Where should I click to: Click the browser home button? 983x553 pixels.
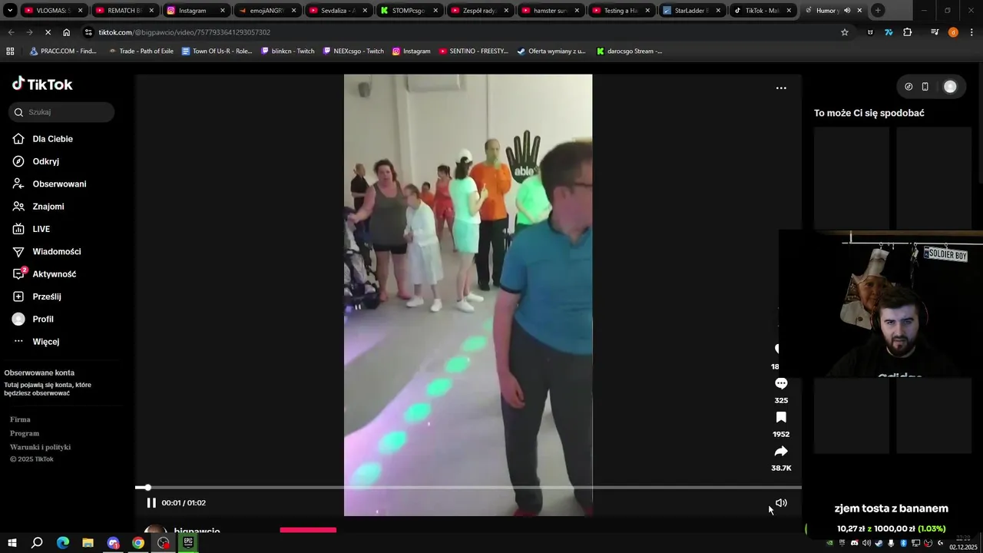coord(67,32)
